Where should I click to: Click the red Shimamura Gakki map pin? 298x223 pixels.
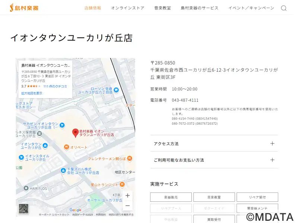pyautogui.click(x=76, y=133)
